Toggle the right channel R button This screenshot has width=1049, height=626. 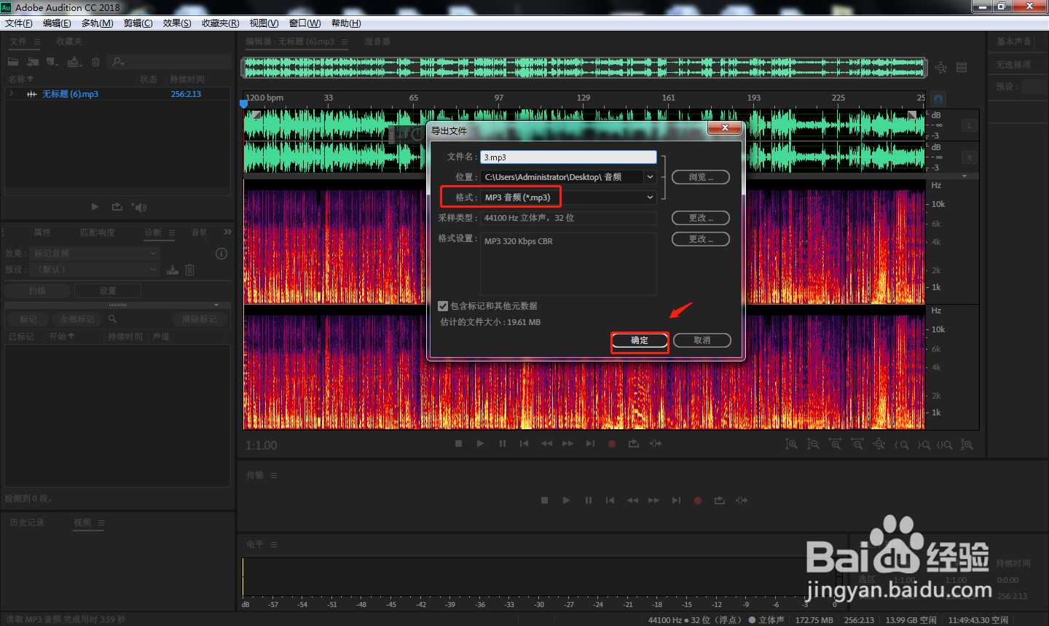970,157
